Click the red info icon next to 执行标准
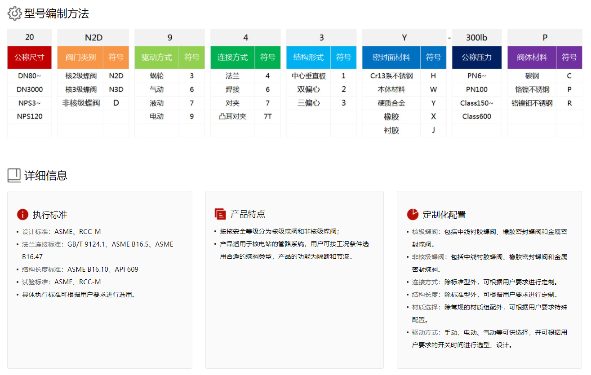This screenshot has width=591, height=375. pyautogui.click(x=22, y=214)
